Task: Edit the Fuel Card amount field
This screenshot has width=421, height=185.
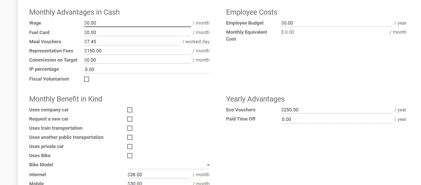Action: [x=138, y=33]
